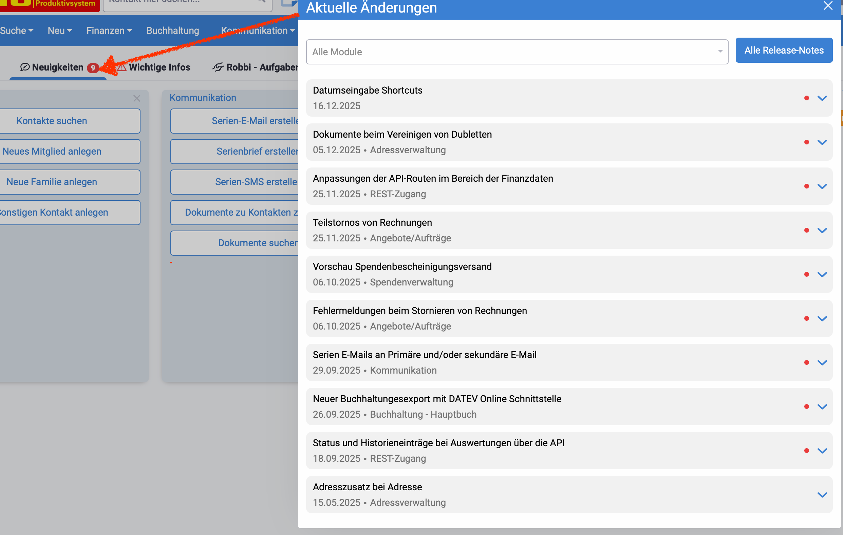Viewport: 843px width, 535px height.
Task: Click the Alle Release-Notes button
Action: (784, 51)
